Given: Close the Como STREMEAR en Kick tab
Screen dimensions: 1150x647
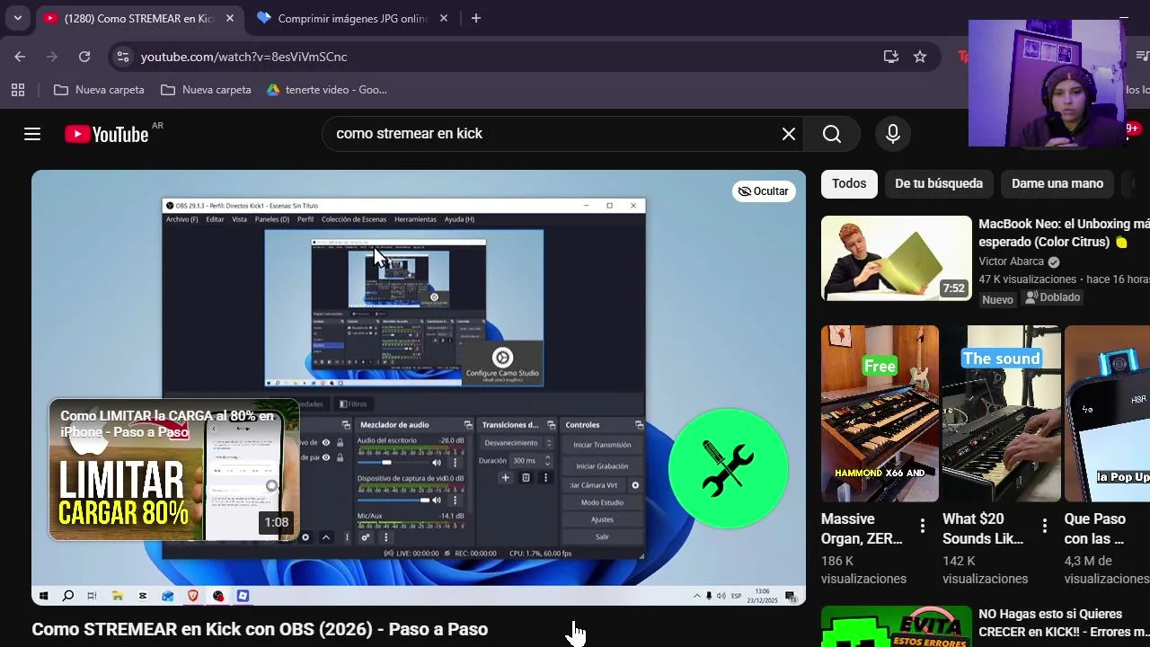Looking at the screenshot, I should tap(230, 18).
